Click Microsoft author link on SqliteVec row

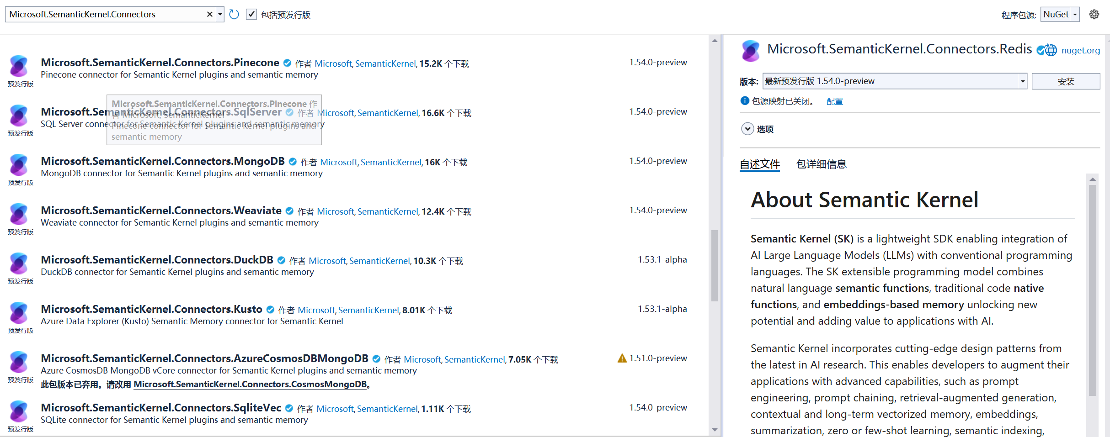(x=335, y=409)
